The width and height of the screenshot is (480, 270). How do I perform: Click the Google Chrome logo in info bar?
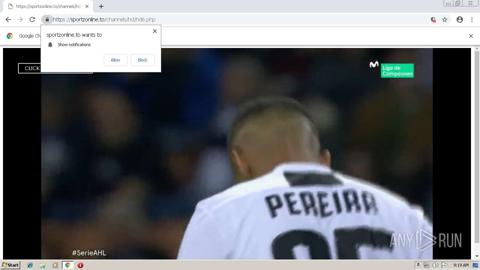10,36
